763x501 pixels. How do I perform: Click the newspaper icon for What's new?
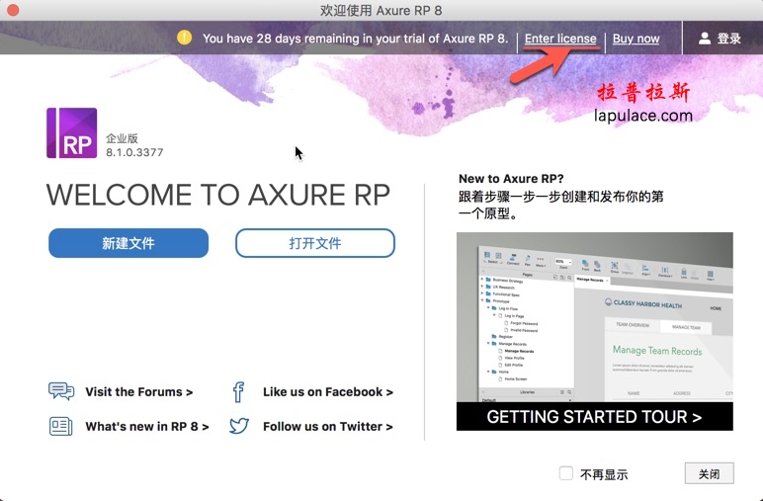coord(61,426)
